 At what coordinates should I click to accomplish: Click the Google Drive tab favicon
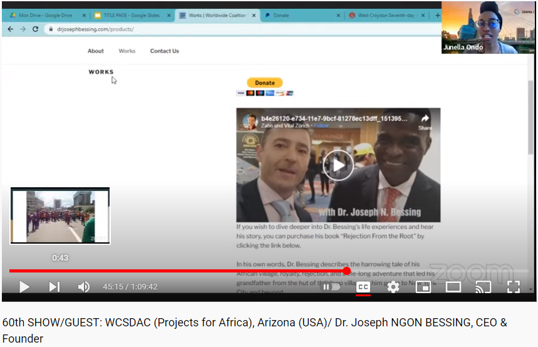click(x=13, y=16)
